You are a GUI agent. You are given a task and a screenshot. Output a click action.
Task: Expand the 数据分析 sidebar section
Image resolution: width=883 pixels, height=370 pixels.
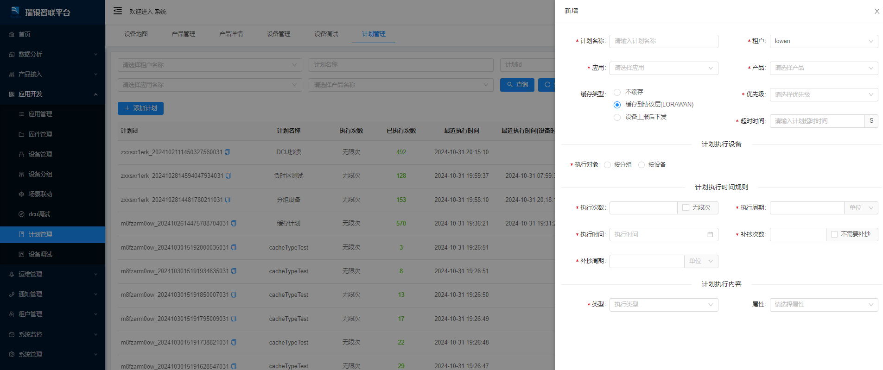coord(52,54)
